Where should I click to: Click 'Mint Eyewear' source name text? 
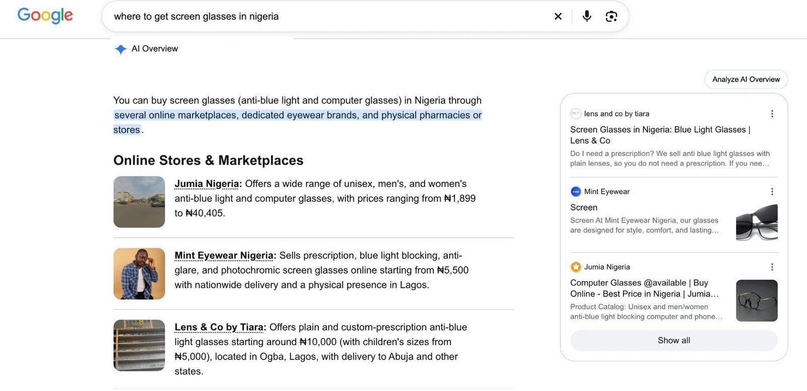click(x=607, y=191)
